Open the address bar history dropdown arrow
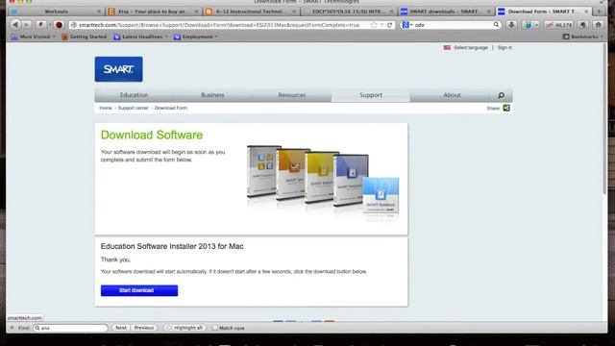615x346 pixels. click(x=382, y=25)
